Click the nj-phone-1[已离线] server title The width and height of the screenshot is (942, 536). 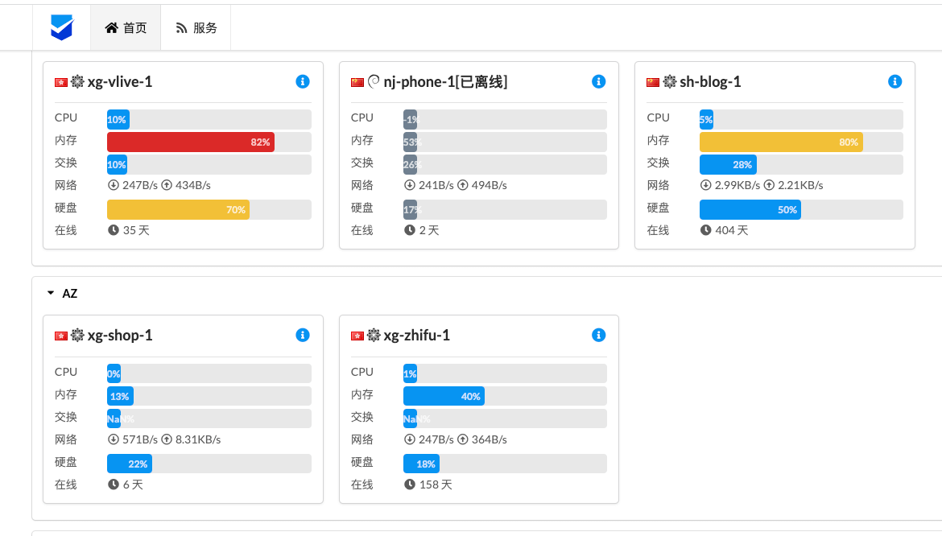tap(445, 82)
